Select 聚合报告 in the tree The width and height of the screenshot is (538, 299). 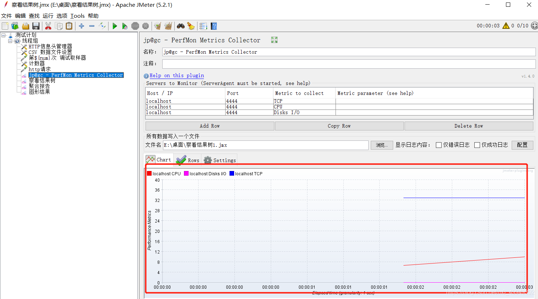click(x=39, y=86)
